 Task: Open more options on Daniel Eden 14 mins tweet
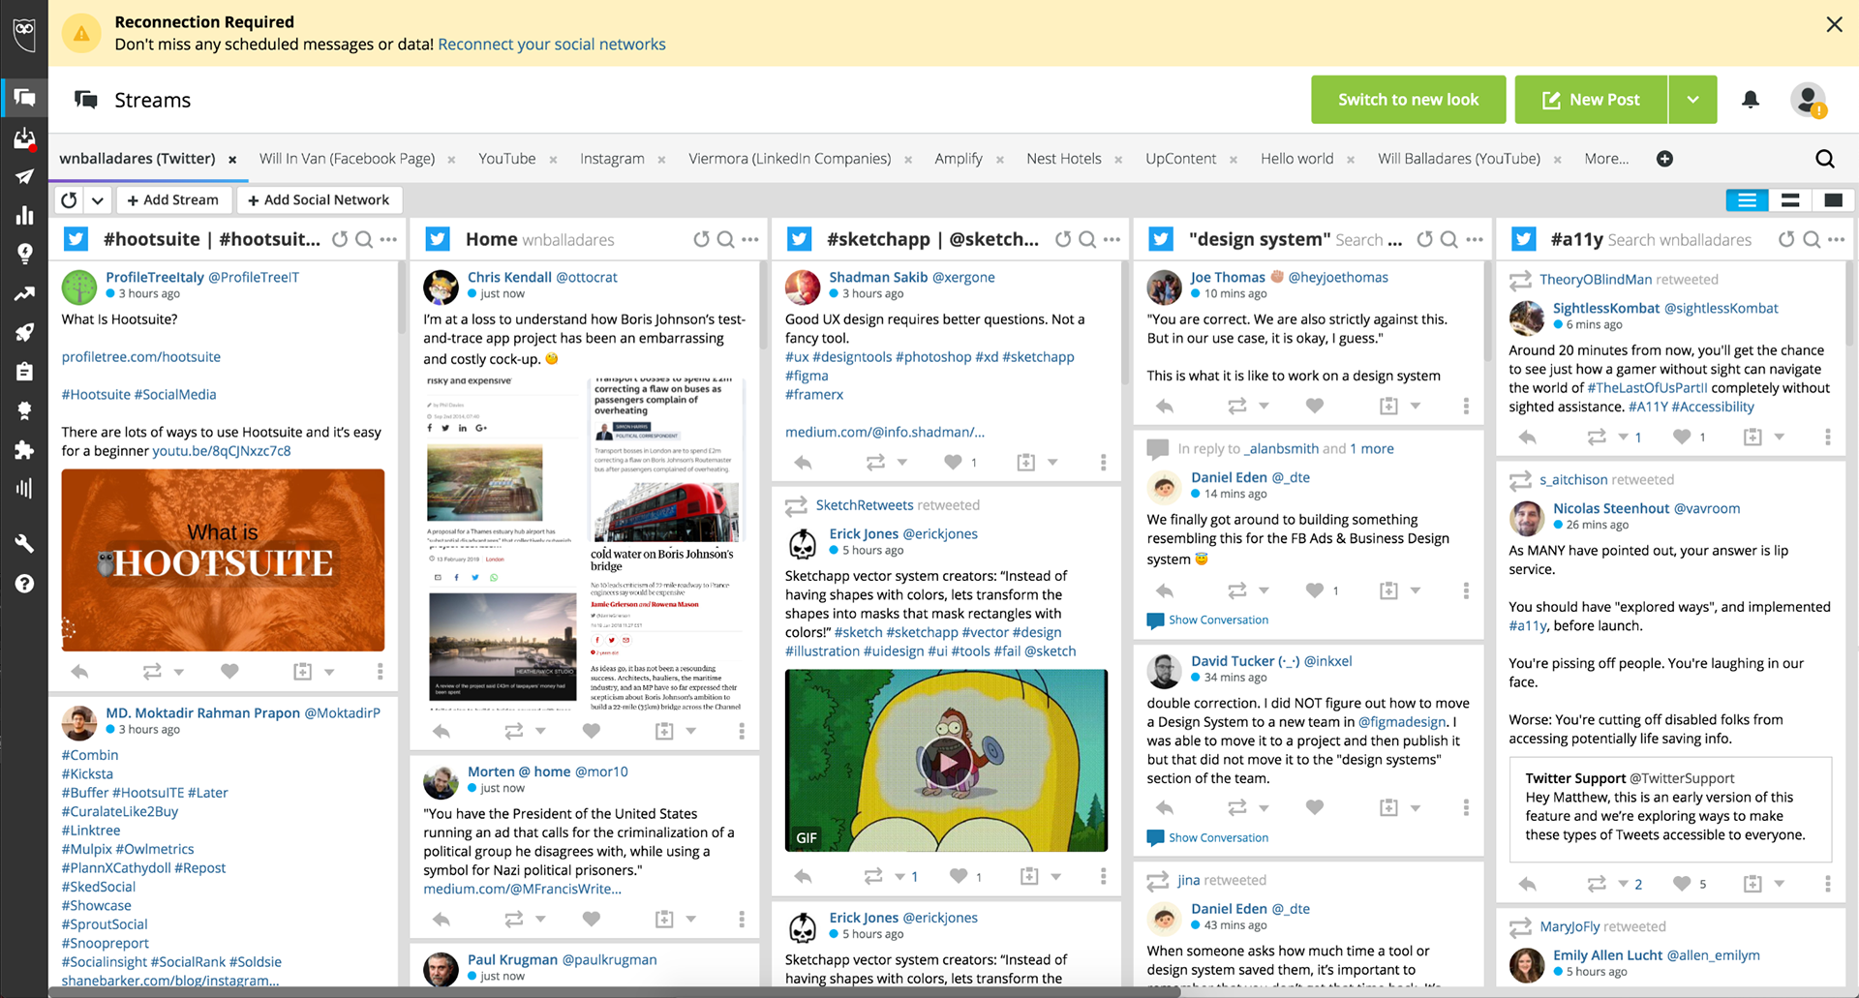[x=1466, y=590]
